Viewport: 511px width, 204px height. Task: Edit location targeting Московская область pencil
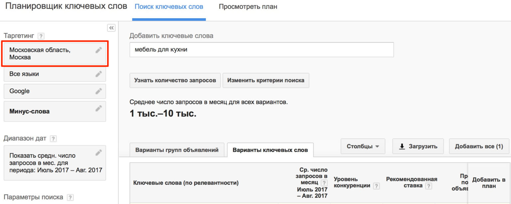[98, 50]
